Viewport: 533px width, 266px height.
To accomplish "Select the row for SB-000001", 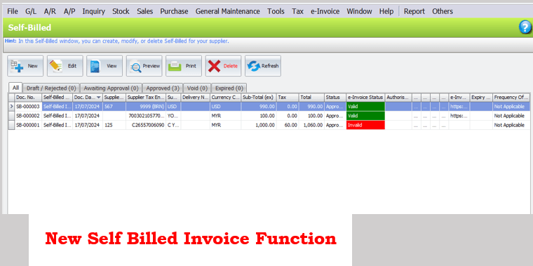I will [269, 125].
